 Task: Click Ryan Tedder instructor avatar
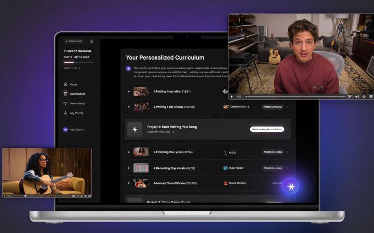[x=226, y=168]
